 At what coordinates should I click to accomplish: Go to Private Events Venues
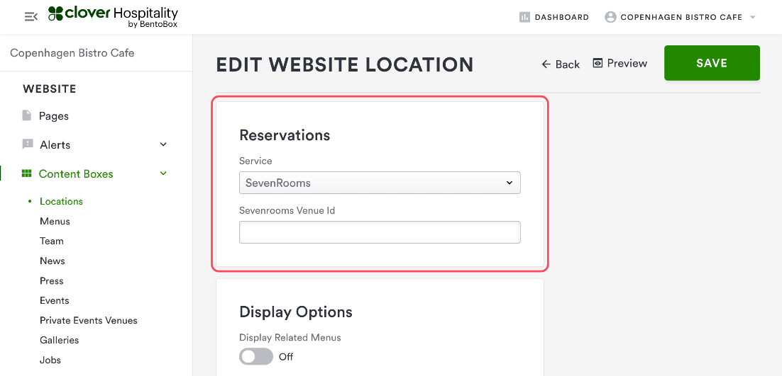[89, 320]
